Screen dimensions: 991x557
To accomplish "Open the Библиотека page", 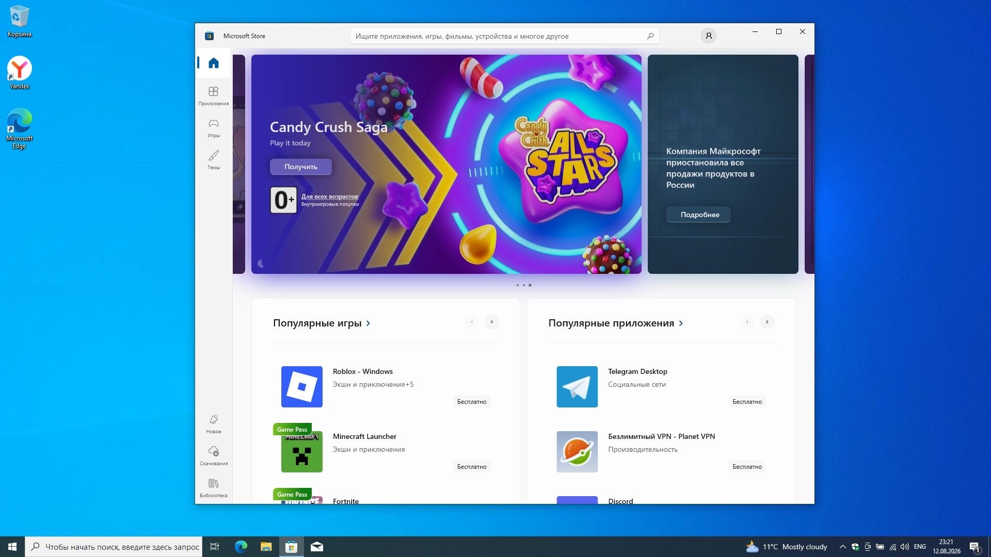I will click(x=214, y=487).
